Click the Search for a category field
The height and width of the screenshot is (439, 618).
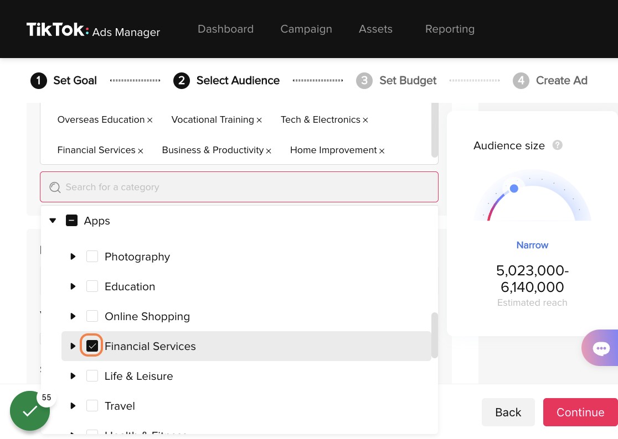[239, 187]
